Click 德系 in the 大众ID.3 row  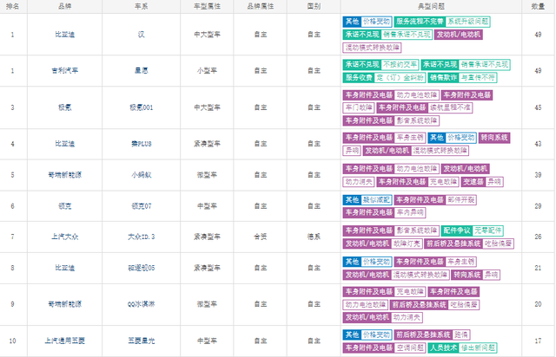[x=314, y=237]
